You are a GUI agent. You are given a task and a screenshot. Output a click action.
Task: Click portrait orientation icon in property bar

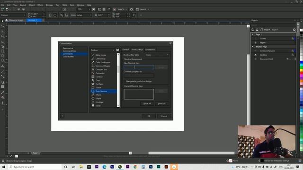50,15
